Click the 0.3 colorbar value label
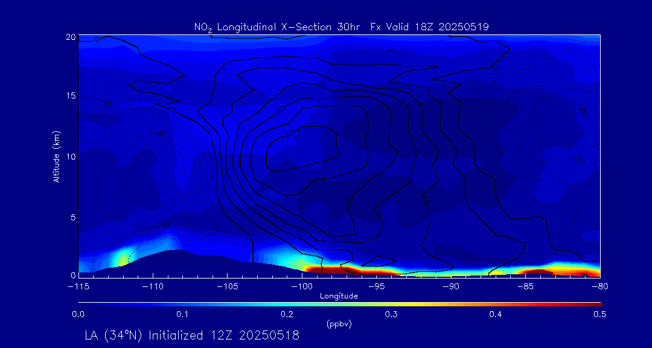 391,315
